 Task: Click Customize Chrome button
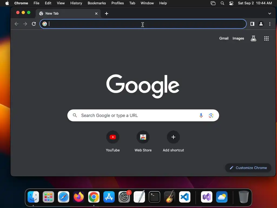(x=248, y=168)
